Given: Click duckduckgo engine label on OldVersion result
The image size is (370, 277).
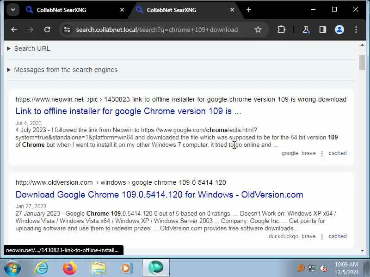Looking at the screenshot, I should tap(283, 236).
